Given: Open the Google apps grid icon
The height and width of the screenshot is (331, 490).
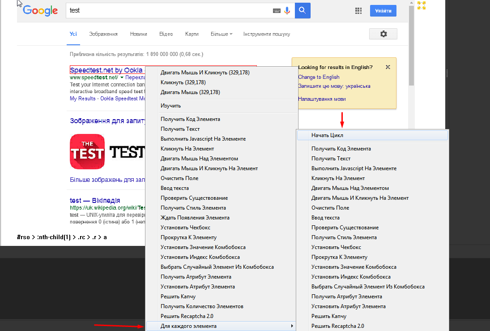Looking at the screenshot, I should [358, 11].
